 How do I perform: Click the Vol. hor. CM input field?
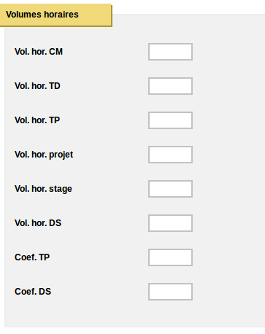pos(170,52)
